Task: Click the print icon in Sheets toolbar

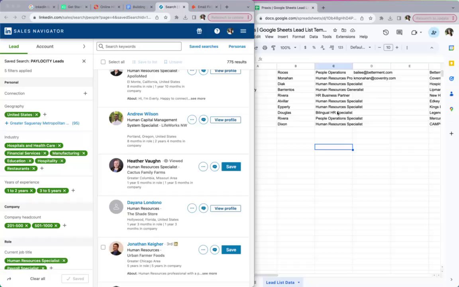Action: click(x=265, y=47)
